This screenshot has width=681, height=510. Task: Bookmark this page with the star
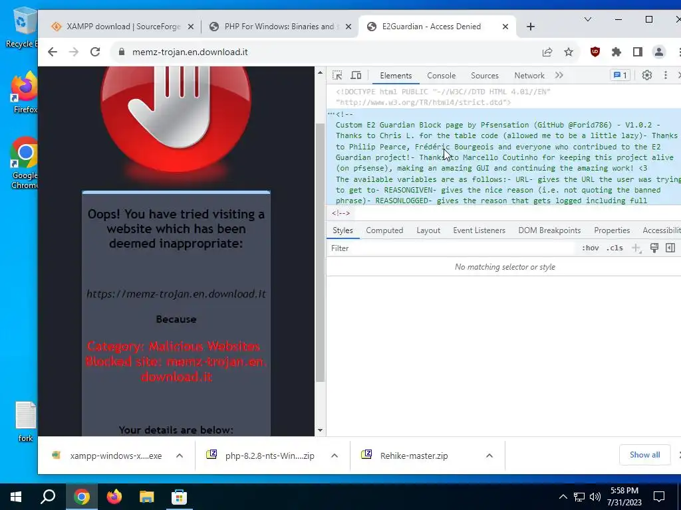[569, 52]
